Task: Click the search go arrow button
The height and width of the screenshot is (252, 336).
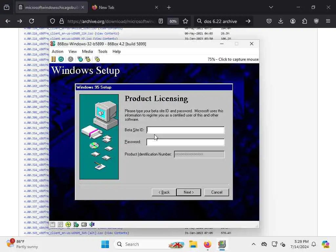Action: [x=248, y=21]
